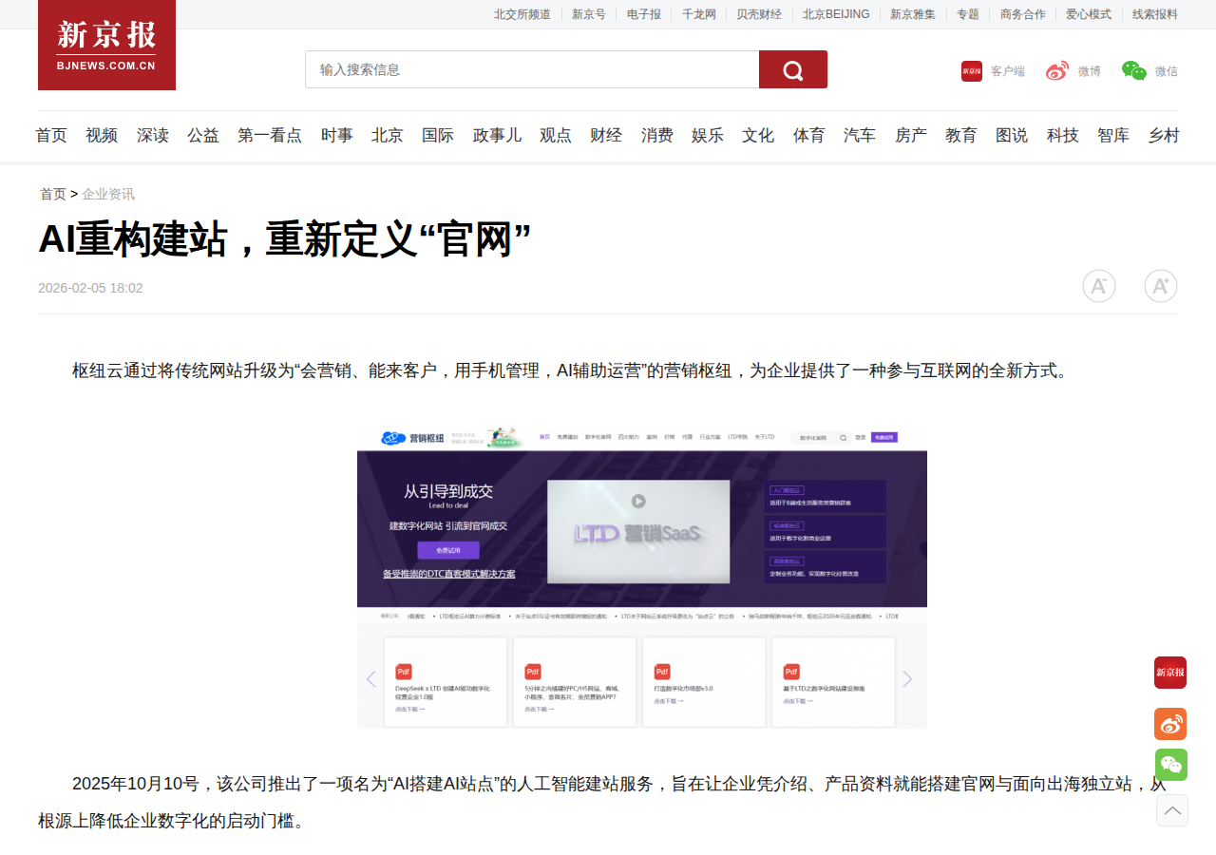This screenshot has width=1216, height=855.
Task: Open the 体育 navigation section
Action: [809, 136]
